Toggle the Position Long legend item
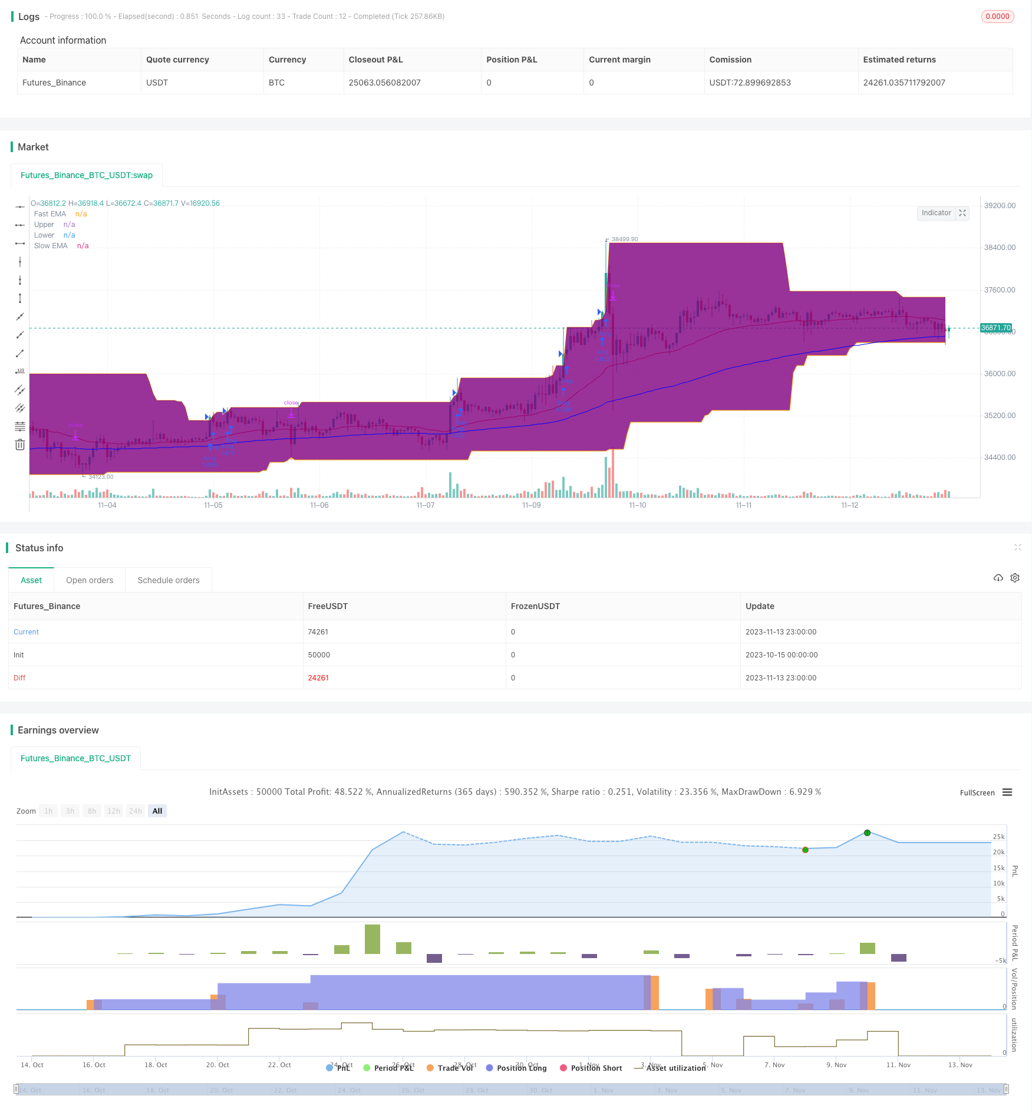This screenshot has height=1112, width=1032. click(x=516, y=1068)
